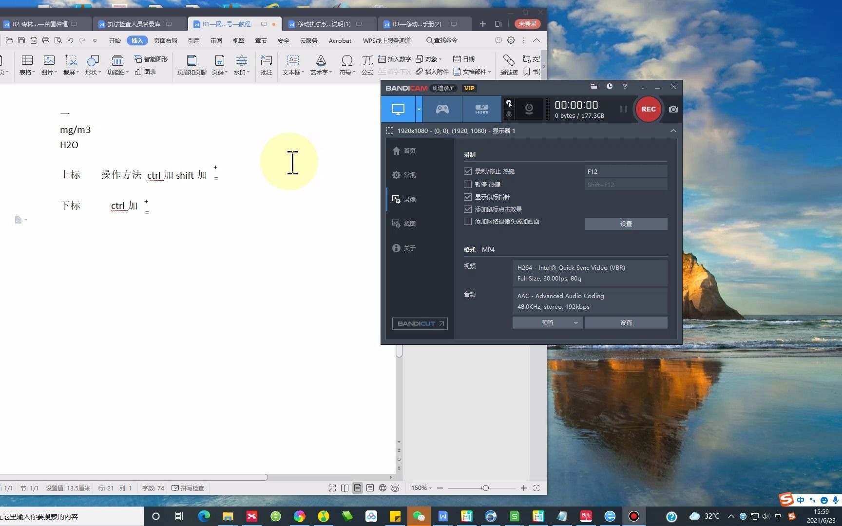Open the 页码 page number dropdown

pyautogui.click(x=219, y=65)
